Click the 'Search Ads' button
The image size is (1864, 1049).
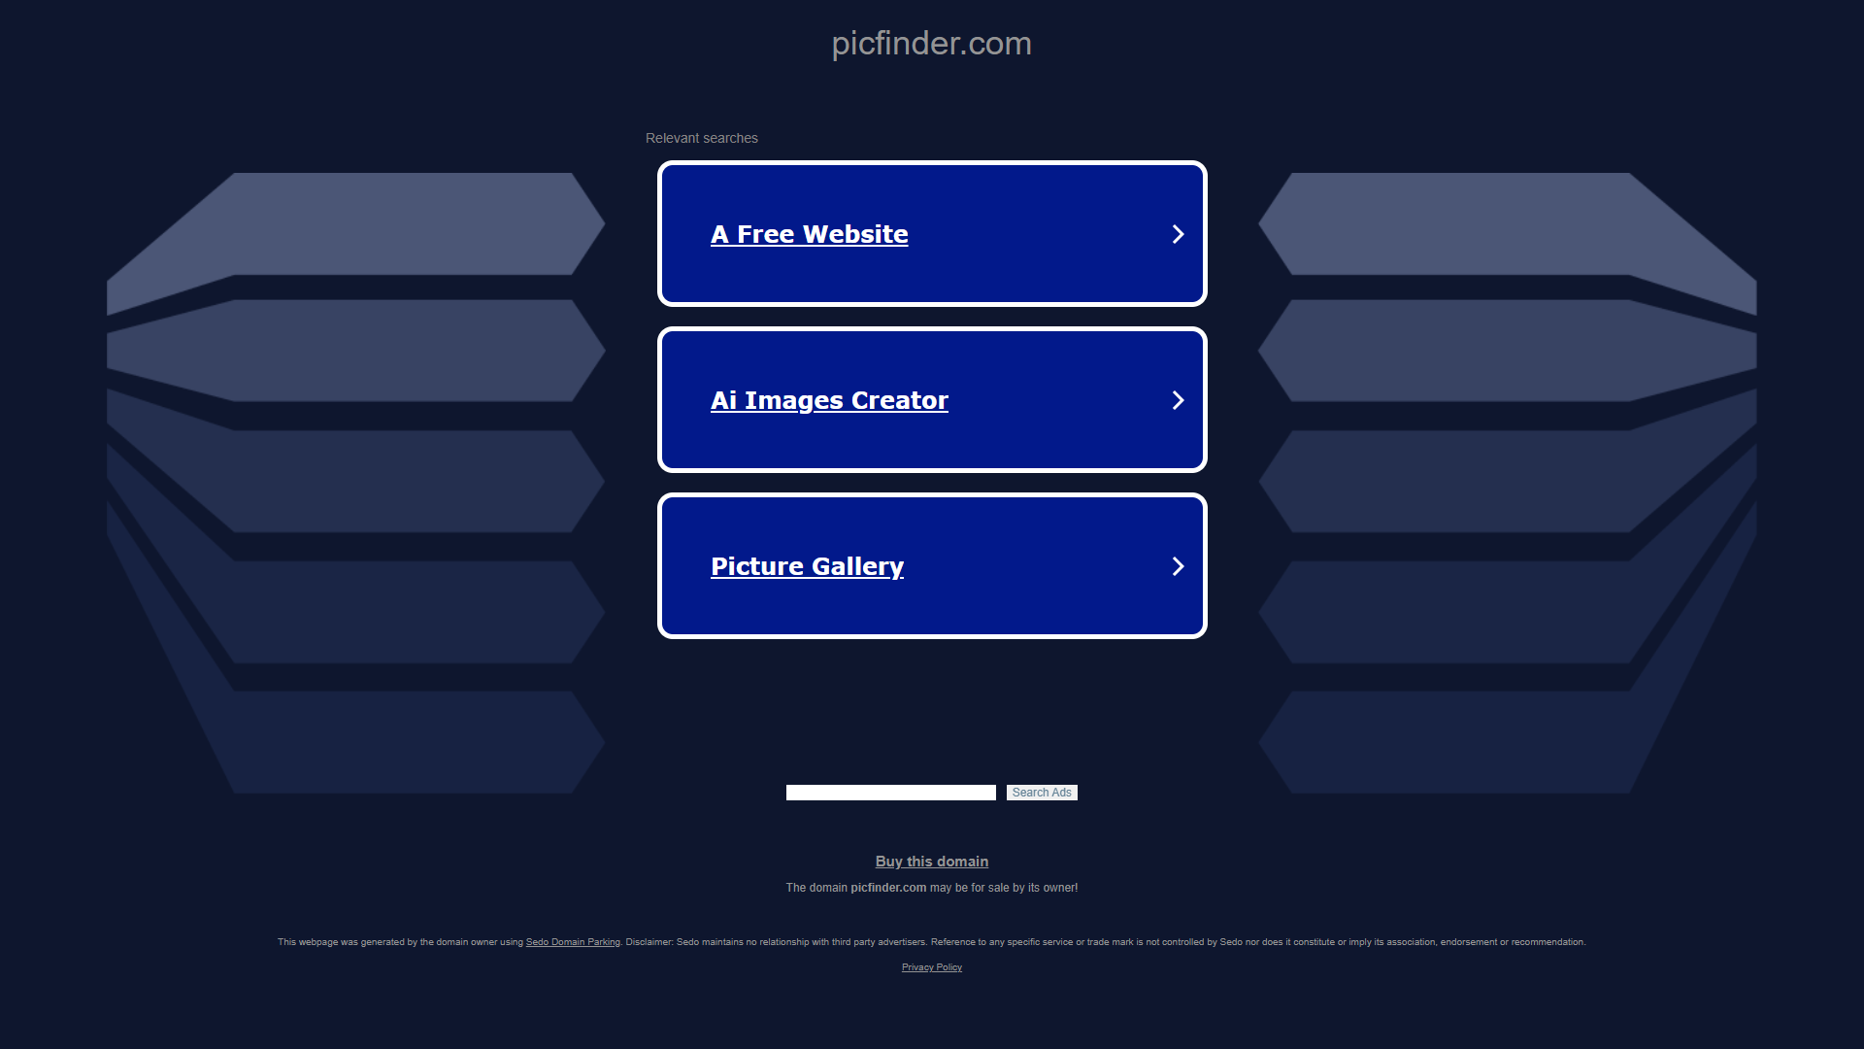1040,791
